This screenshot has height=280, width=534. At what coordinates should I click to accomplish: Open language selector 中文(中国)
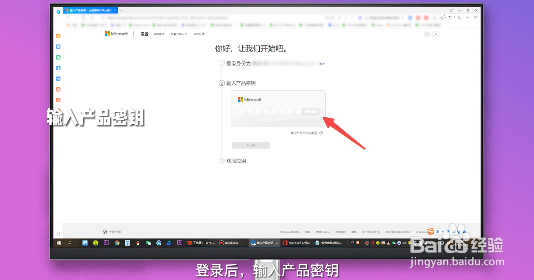coord(112,232)
